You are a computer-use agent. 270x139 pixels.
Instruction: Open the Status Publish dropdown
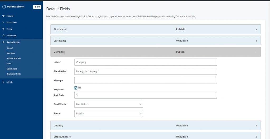coord(108,113)
